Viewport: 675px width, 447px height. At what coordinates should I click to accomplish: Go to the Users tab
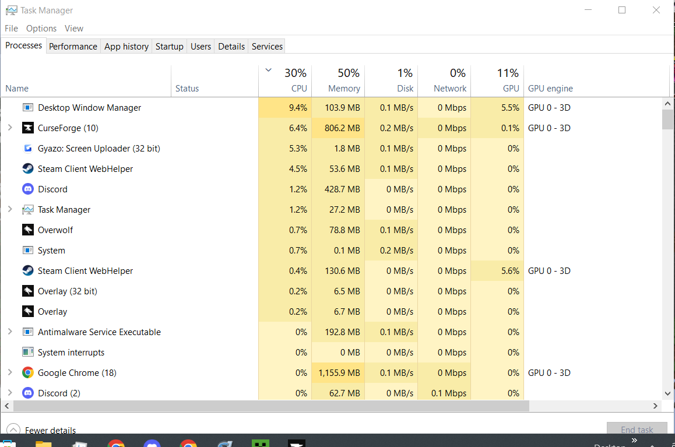tap(201, 47)
